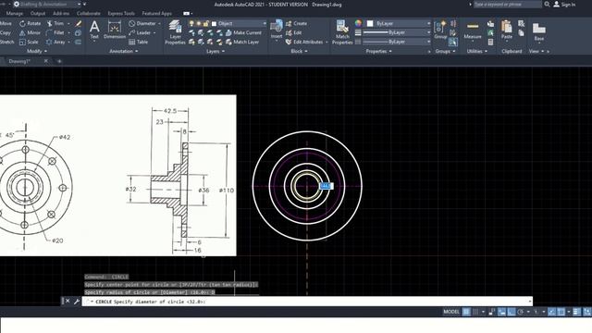592x333 pixels.
Task: Click the Measure tool
Action: 473,31
